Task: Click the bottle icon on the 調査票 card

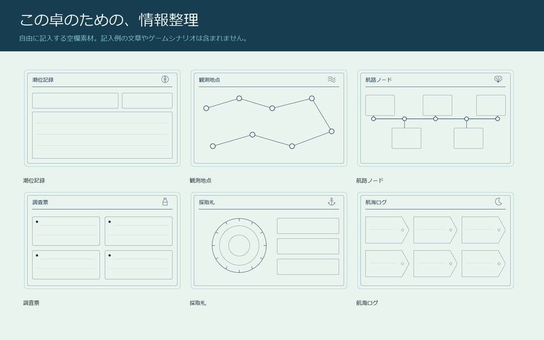Action: click(x=165, y=201)
